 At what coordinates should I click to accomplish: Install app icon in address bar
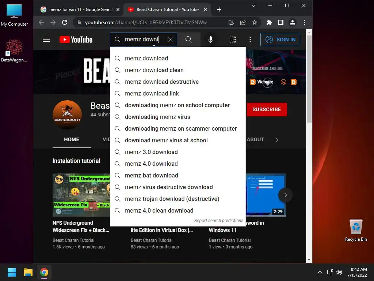(x=231, y=22)
